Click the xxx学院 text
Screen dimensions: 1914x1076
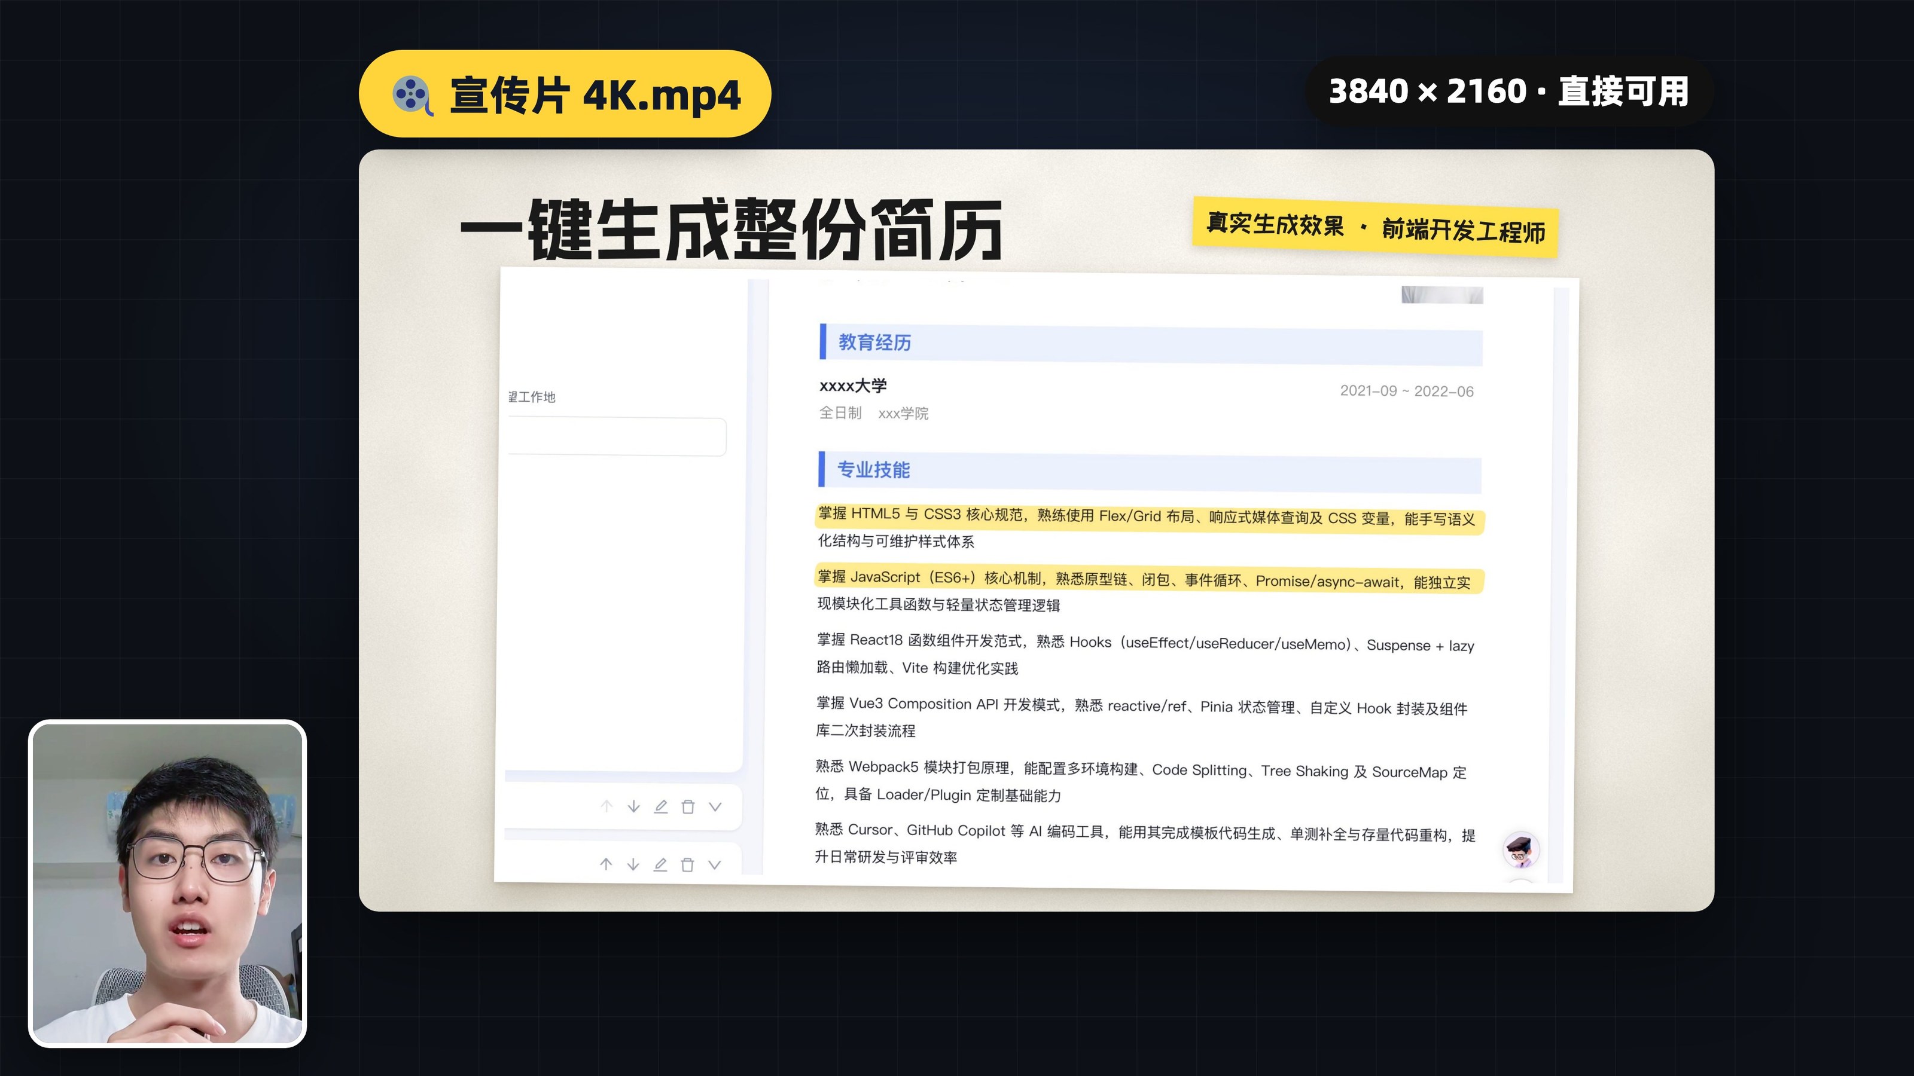point(903,414)
